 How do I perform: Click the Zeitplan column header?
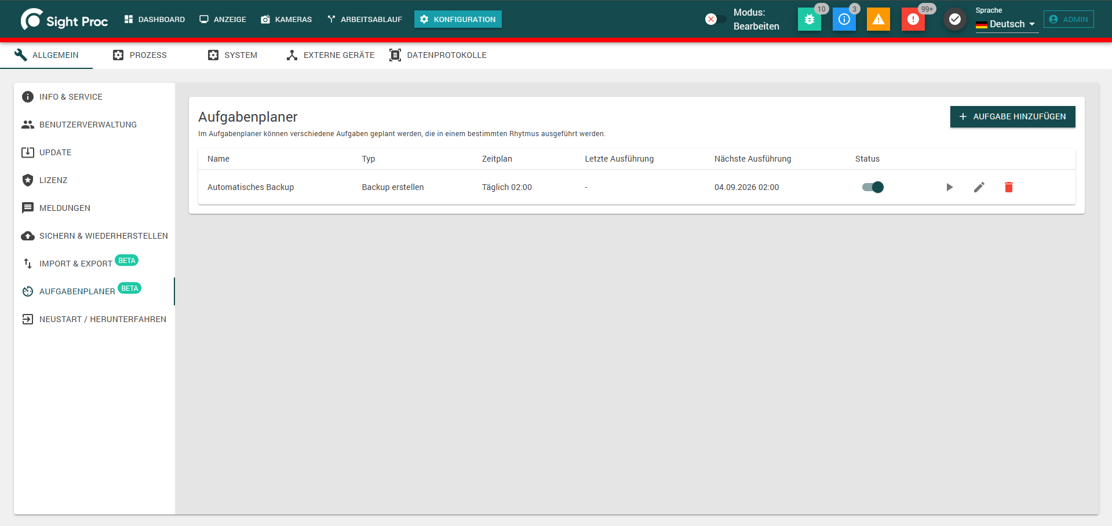tap(497, 159)
